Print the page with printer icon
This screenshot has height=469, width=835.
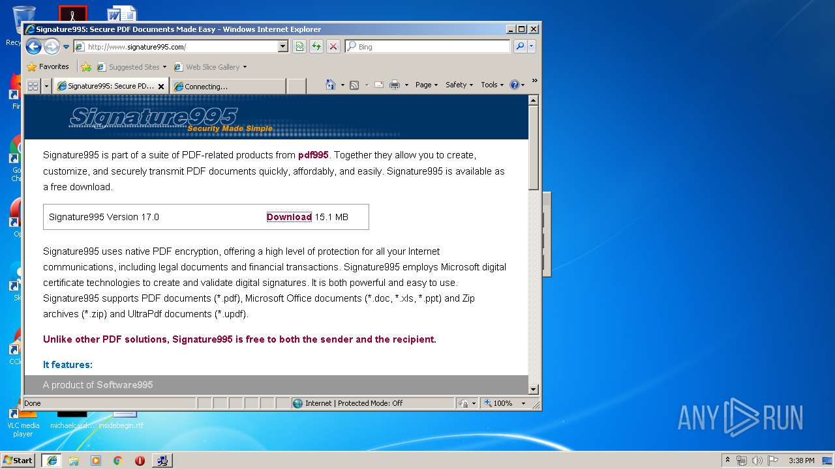click(395, 85)
